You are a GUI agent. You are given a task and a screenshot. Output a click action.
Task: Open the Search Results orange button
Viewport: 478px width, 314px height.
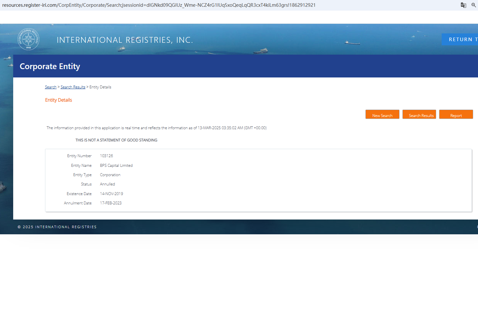point(419,114)
